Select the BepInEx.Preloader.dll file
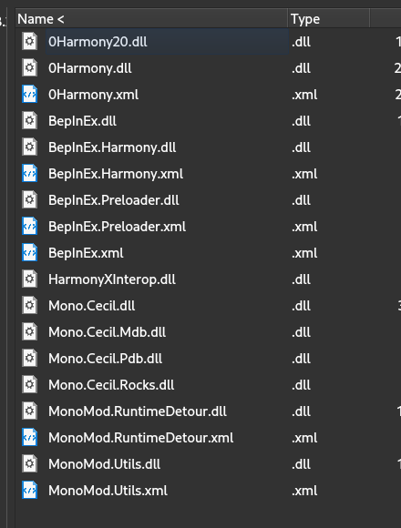 (x=114, y=200)
